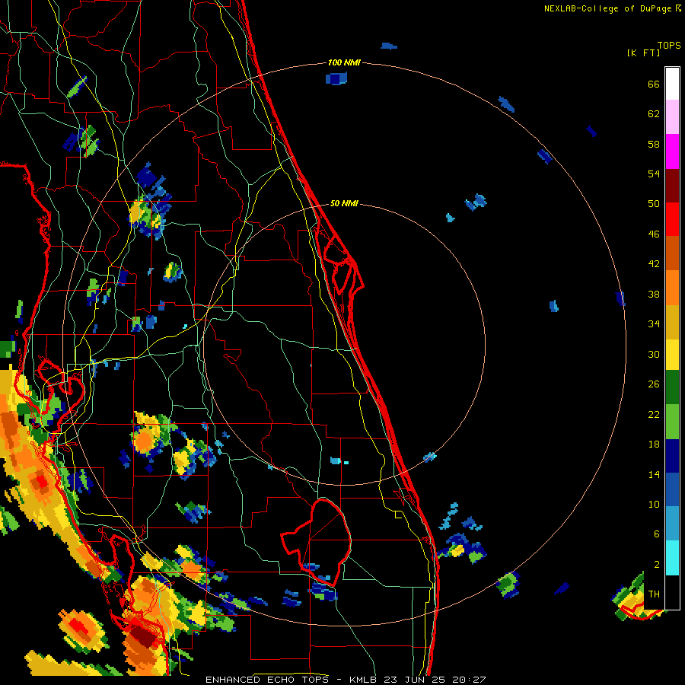Click the yellow 30-34 kft legend swatch
The height and width of the screenshot is (685, 685).
672,355
